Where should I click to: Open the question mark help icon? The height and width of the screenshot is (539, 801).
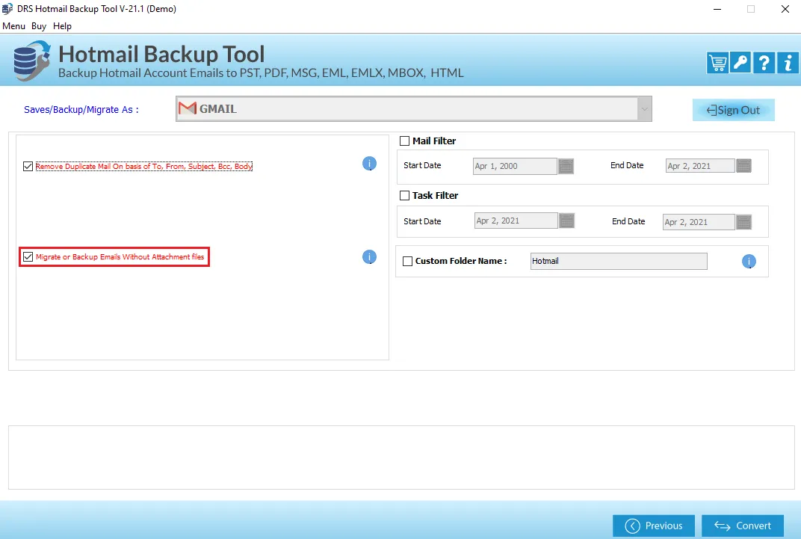(x=764, y=63)
